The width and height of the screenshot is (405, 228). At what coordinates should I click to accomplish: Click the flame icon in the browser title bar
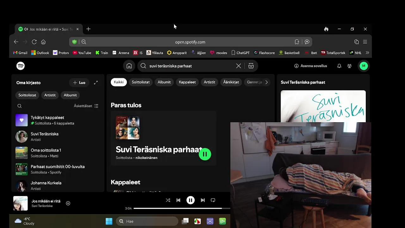(x=326, y=29)
